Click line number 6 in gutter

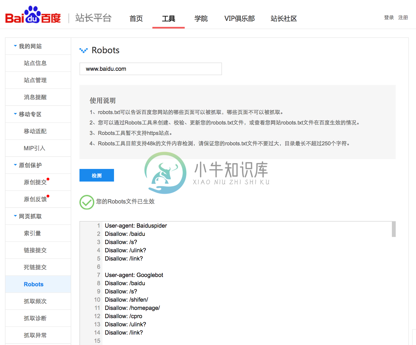[99, 267]
